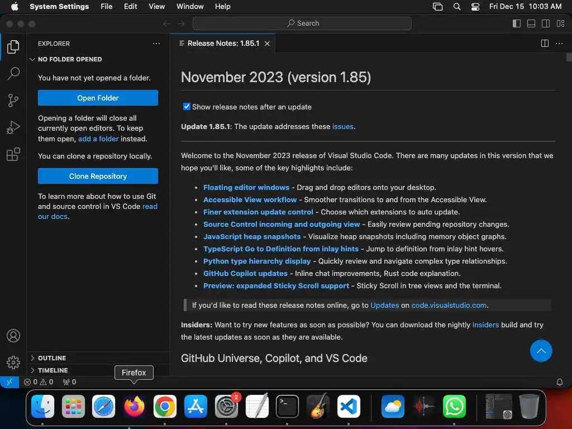Expand the Timeline section
Screen dimensions: 572x429
pos(53,370)
